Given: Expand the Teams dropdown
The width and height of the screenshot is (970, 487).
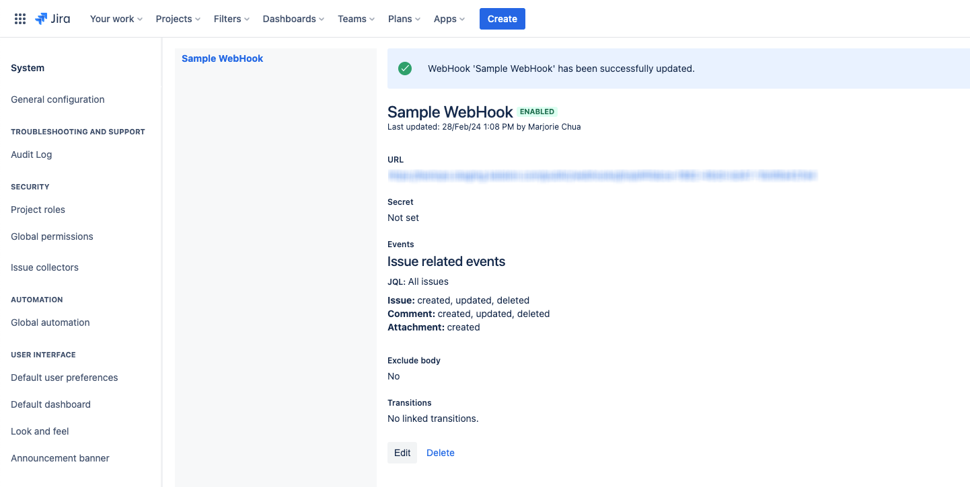Looking at the screenshot, I should (355, 19).
